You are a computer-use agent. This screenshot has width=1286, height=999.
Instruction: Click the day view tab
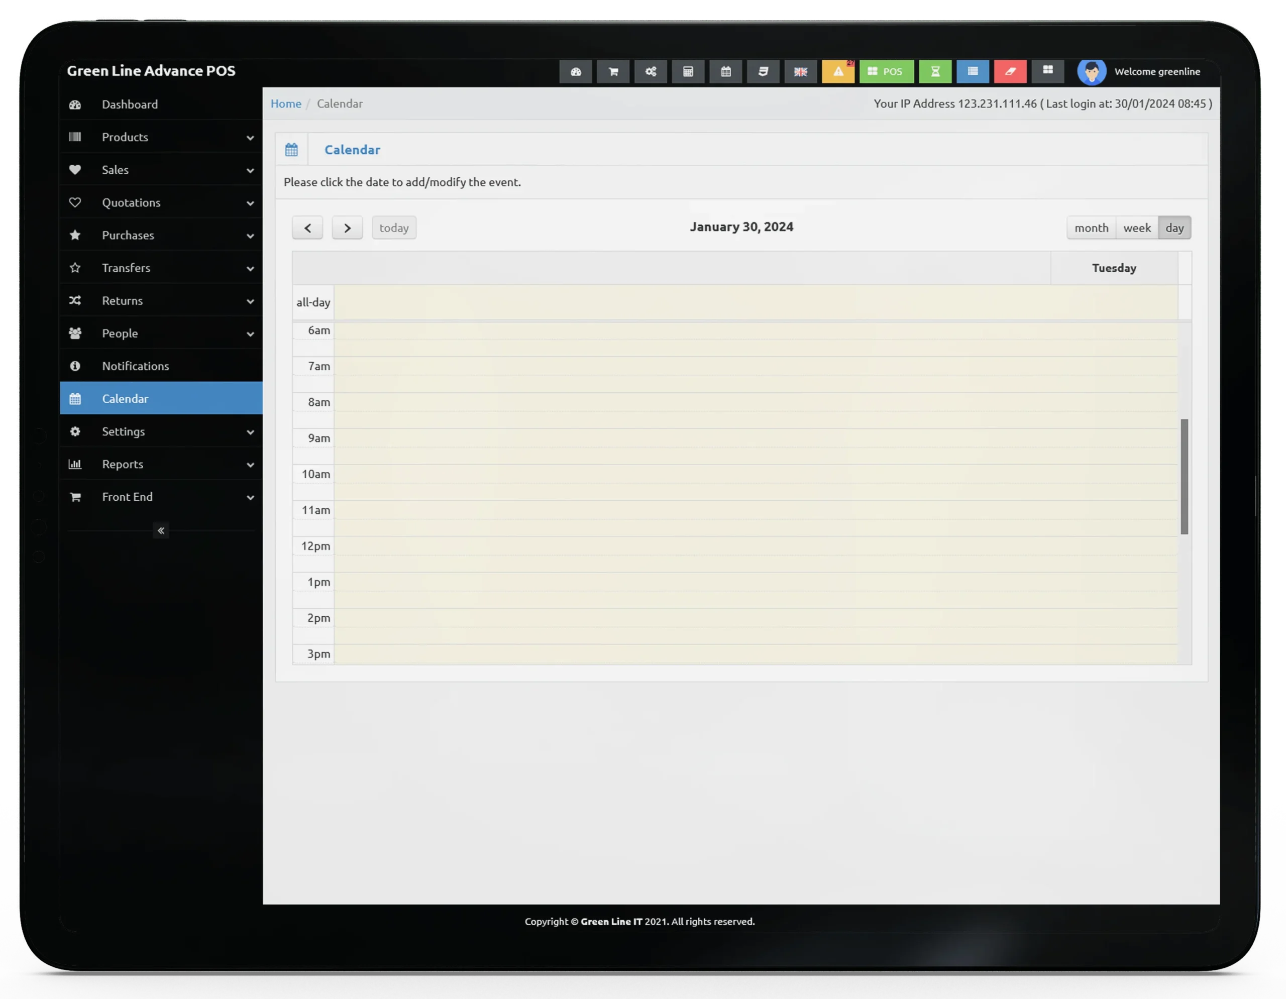point(1174,228)
